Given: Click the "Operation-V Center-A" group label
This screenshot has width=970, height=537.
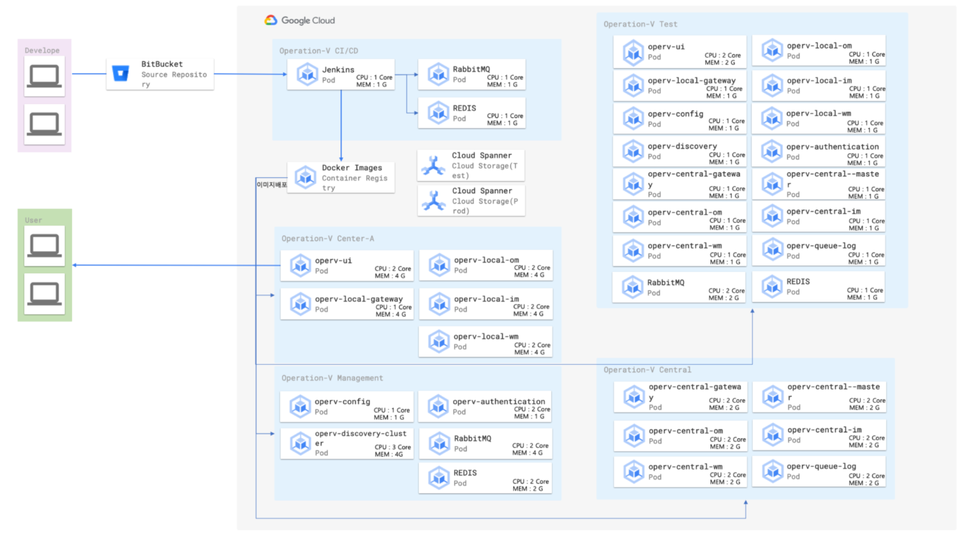Looking at the screenshot, I should click(x=328, y=239).
